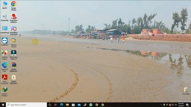Open taskbar app left of WhatsApp
This screenshot has width=191, height=107.
point(85,105)
